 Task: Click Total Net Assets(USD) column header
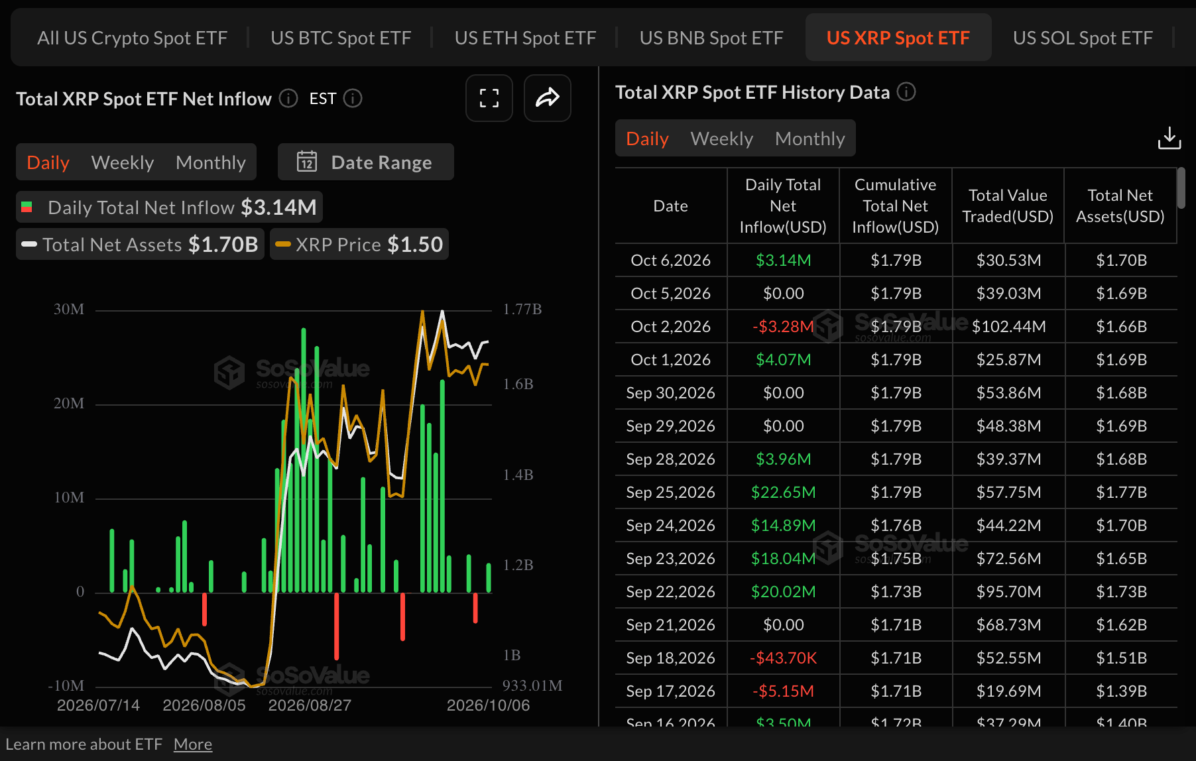tap(1120, 206)
